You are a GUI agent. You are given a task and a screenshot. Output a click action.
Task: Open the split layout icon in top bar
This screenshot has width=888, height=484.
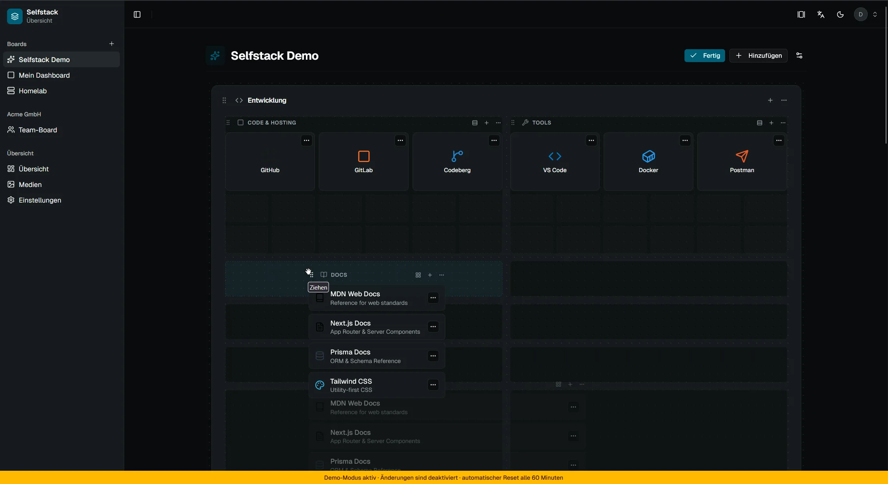pyautogui.click(x=801, y=14)
